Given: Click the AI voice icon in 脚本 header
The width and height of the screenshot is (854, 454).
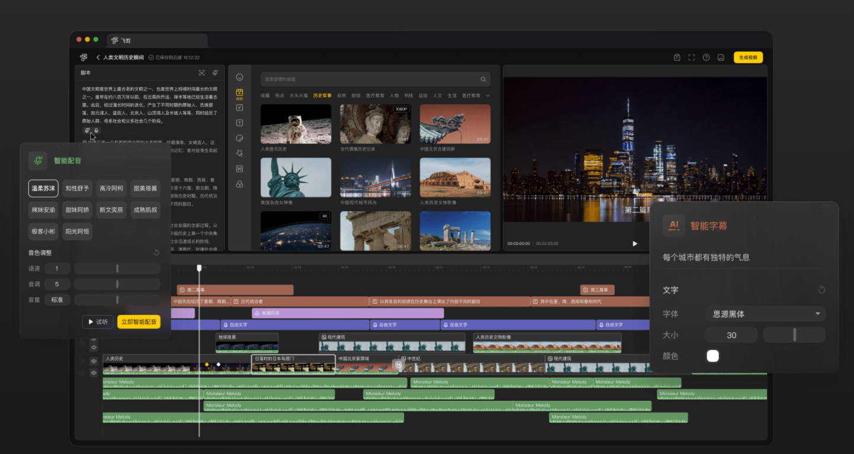Looking at the screenshot, I should 215,73.
